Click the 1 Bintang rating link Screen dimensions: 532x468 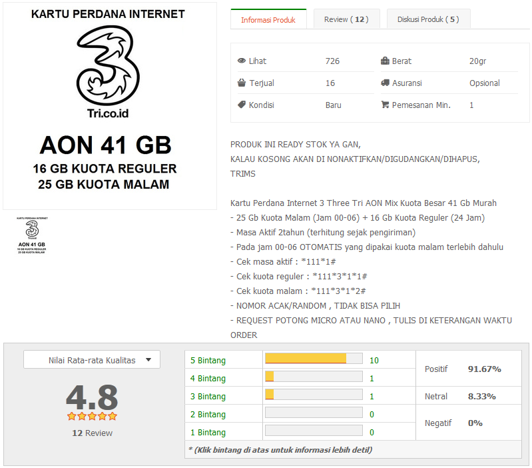pos(208,433)
